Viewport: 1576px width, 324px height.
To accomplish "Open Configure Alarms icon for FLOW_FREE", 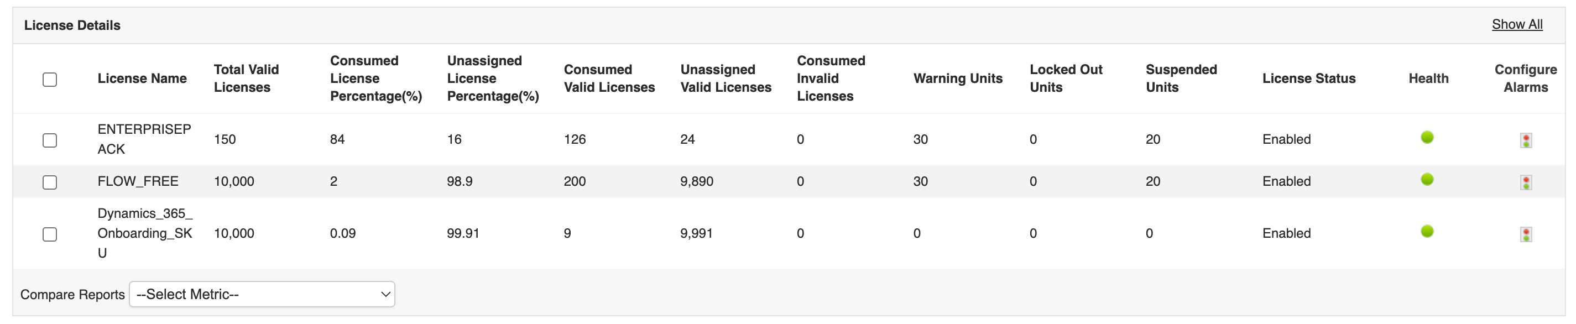I will (x=1526, y=182).
